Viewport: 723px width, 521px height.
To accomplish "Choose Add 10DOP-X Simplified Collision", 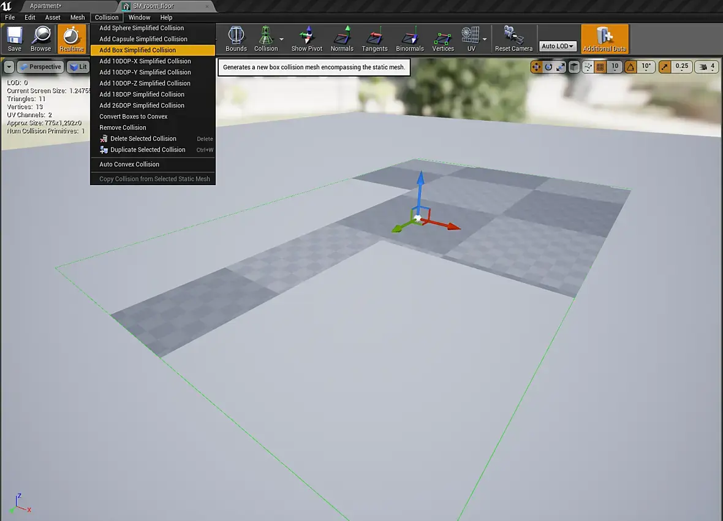I will click(x=153, y=61).
